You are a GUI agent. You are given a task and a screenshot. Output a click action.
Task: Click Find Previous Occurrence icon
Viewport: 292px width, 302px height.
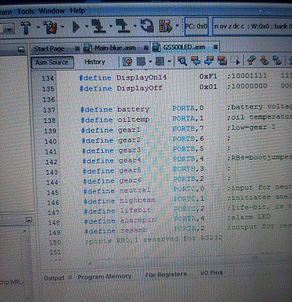coord(196,61)
